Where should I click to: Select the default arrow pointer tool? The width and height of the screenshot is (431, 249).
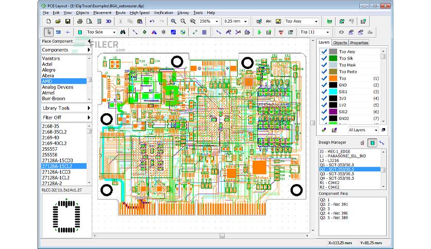pos(48,32)
